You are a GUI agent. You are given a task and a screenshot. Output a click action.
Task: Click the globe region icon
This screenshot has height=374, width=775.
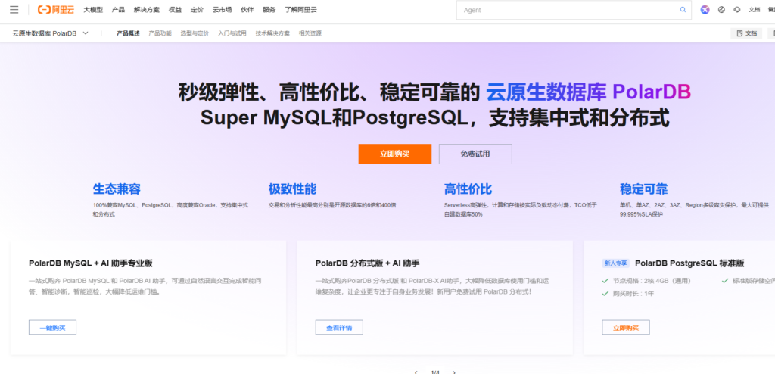coord(721,9)
